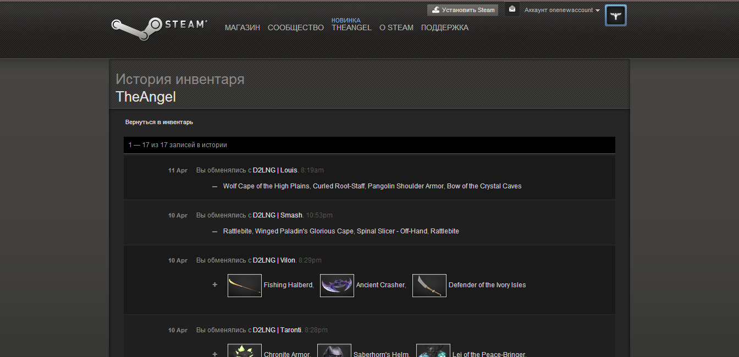This screenshot has height=357, width=739.
Task: Click the Defender of the Ivory Isles name
Action: [x=487, y=285]
